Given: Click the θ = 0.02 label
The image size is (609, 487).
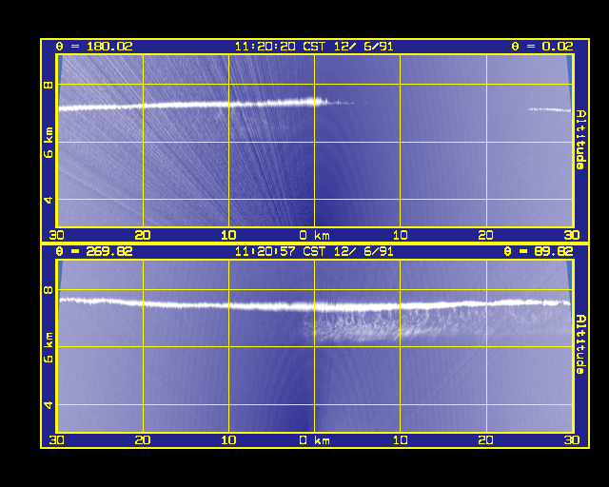Looking at the screenshot, I should pyautogui.click(x=541, y=47).
